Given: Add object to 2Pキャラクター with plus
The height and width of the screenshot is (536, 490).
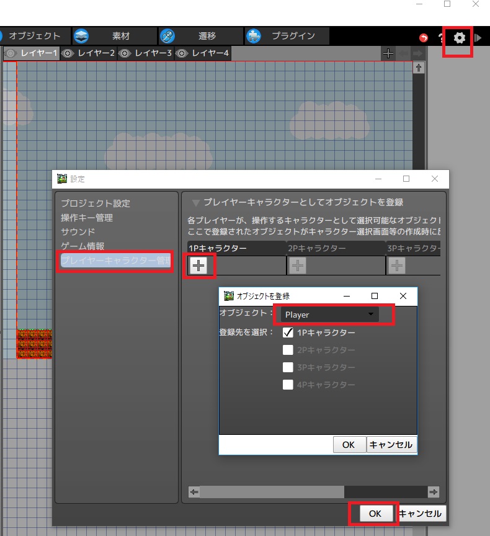Looking at the screenshot, I should point(298,266).
